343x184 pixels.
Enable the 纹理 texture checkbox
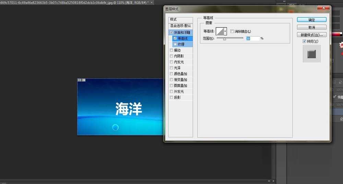(x=175, y=44)
